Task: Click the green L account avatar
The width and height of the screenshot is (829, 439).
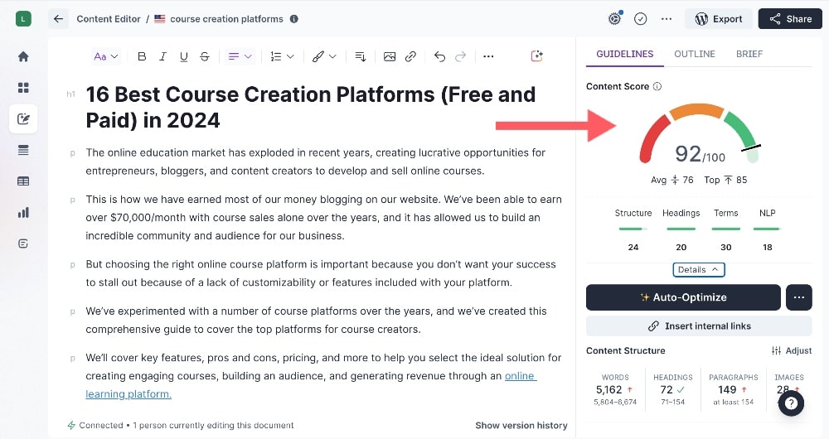Action: (x=23, y=19)
